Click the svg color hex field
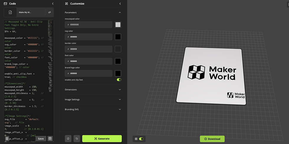The width and height of the screenshot is (289, 144). click(88, 37)
